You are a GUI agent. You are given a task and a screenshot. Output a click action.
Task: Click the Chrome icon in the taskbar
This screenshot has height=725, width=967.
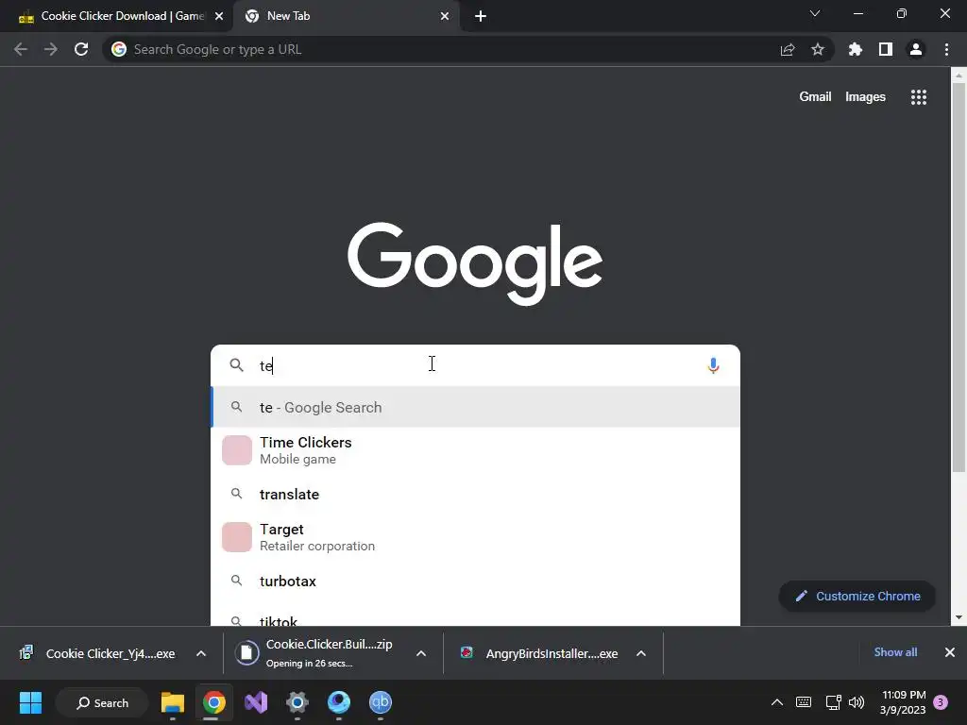pos(214,702)
